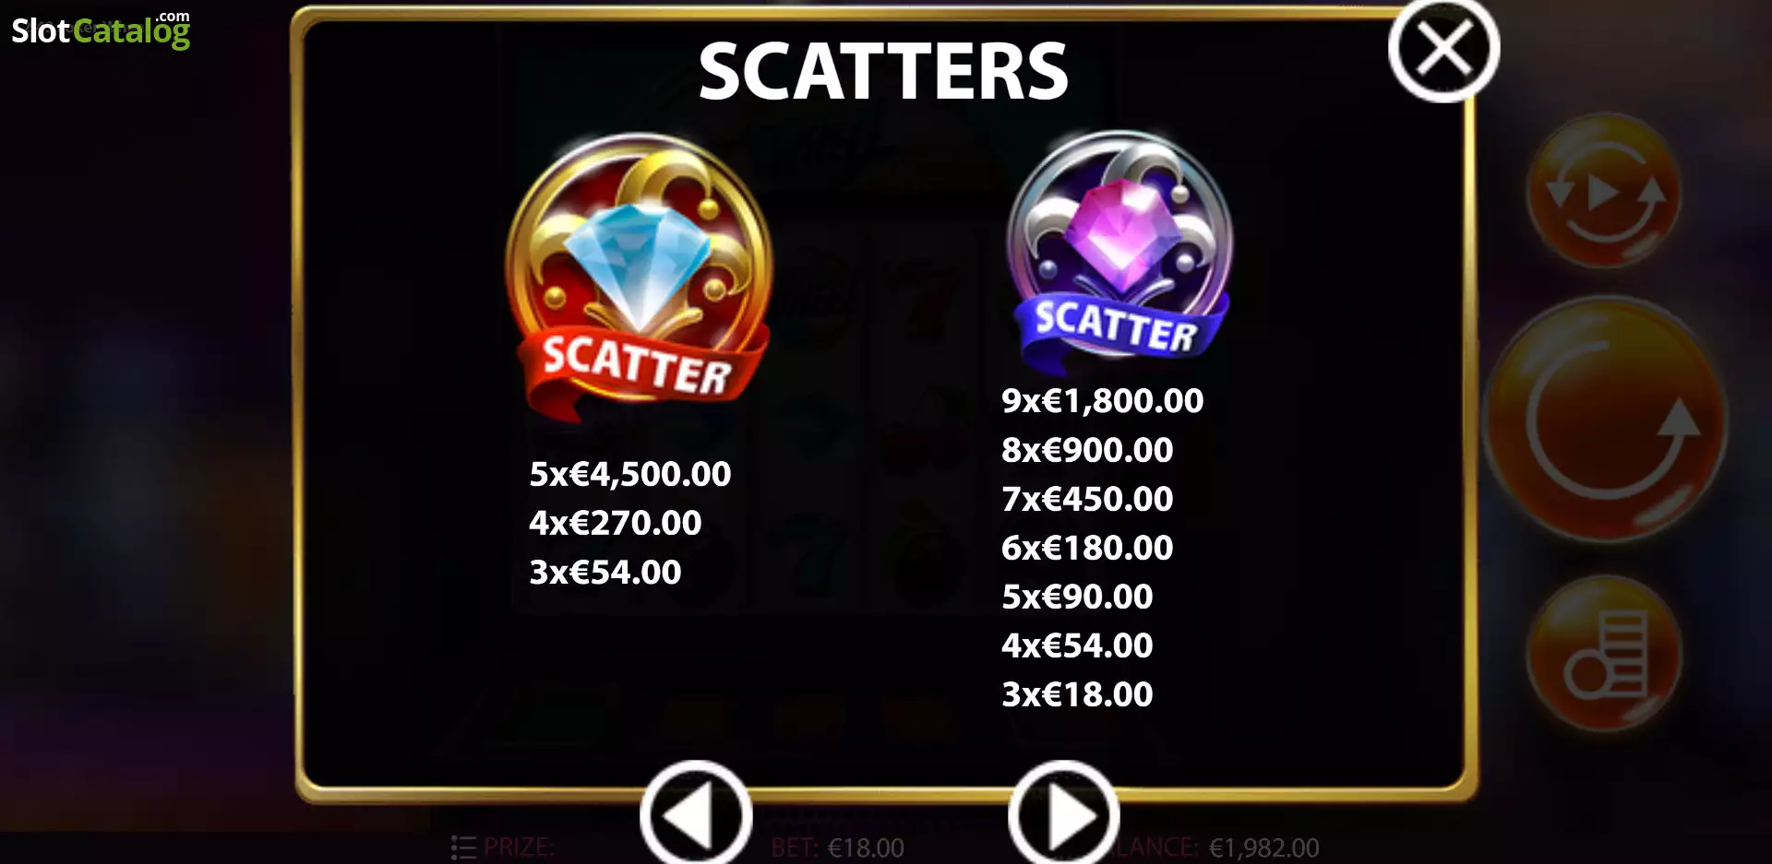The image size is (1772, 864).
Task: Go to the previous paytable page
Action: [x=696, y=814]
